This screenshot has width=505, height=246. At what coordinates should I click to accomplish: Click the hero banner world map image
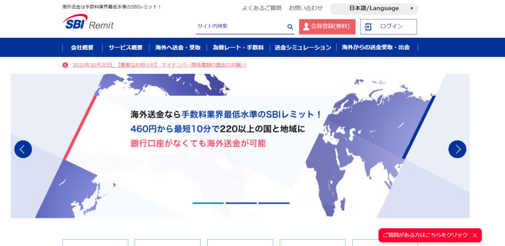240,146
